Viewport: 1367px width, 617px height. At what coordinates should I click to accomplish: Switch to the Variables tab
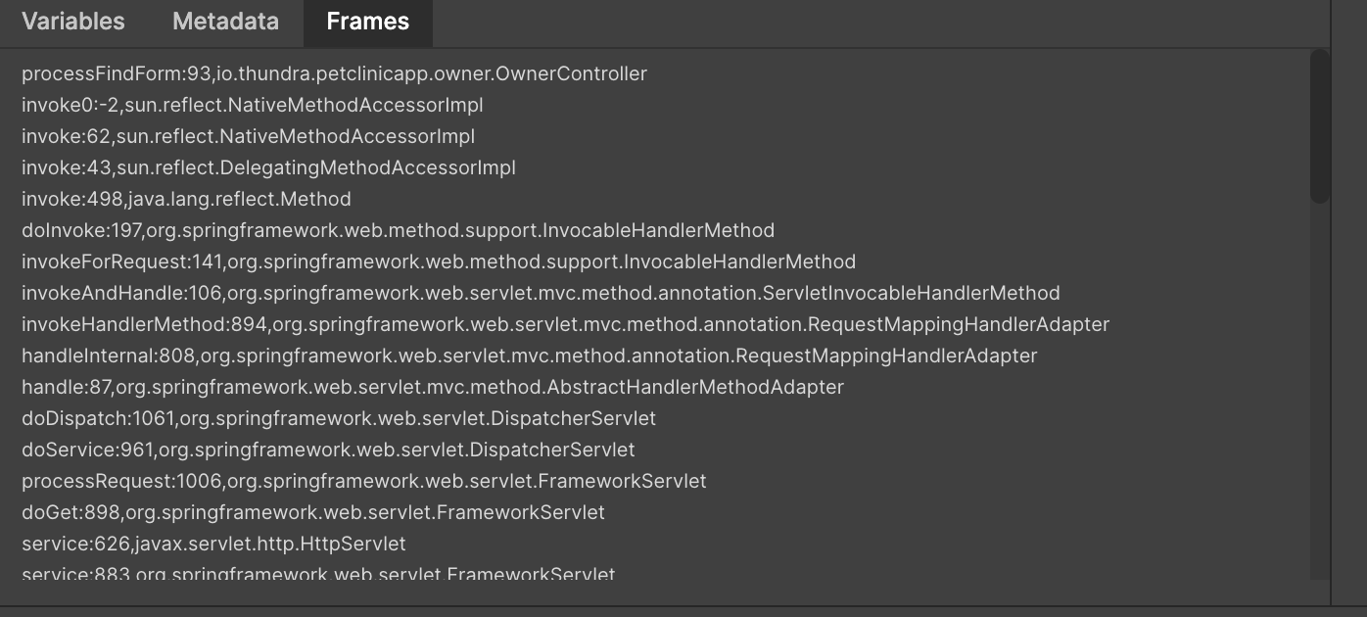point(73,22)
